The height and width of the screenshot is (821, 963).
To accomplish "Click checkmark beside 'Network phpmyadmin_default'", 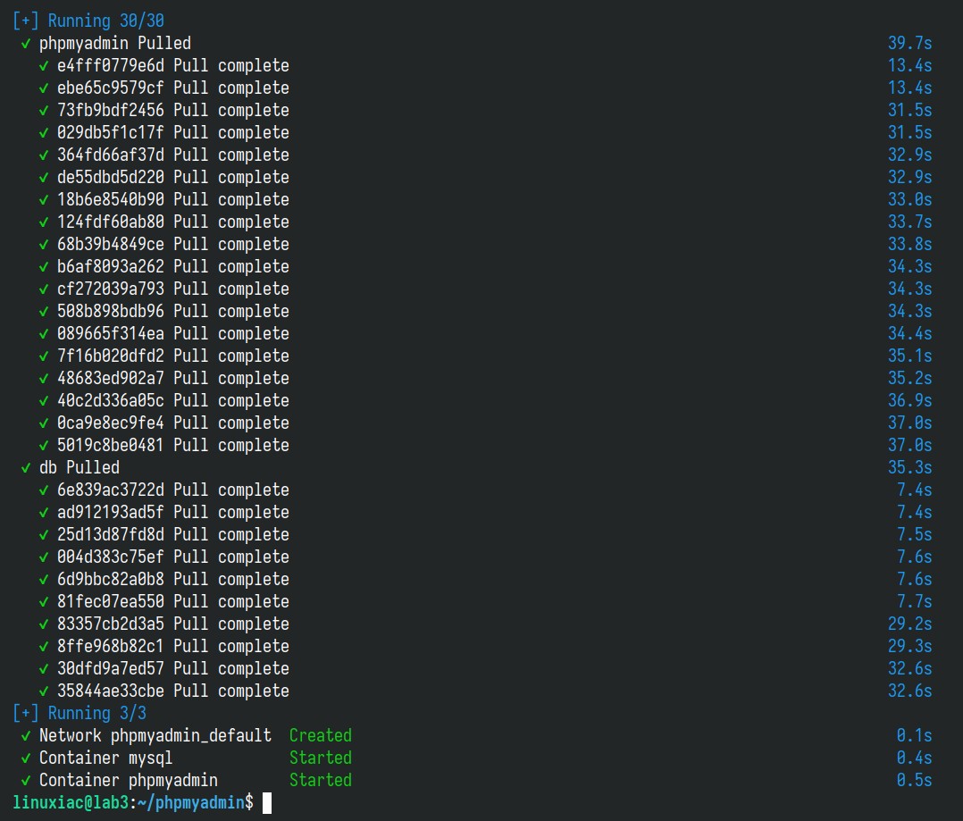I will [26, 736].
